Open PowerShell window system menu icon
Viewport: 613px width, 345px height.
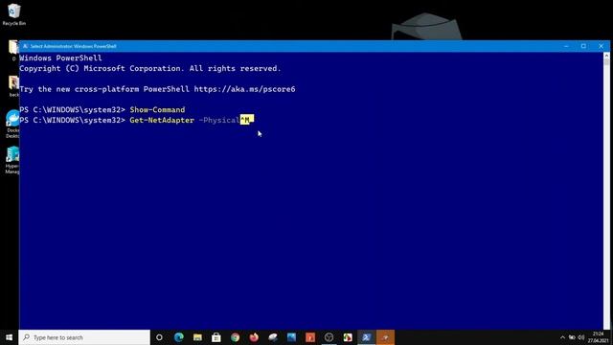[x=25, y=46]
